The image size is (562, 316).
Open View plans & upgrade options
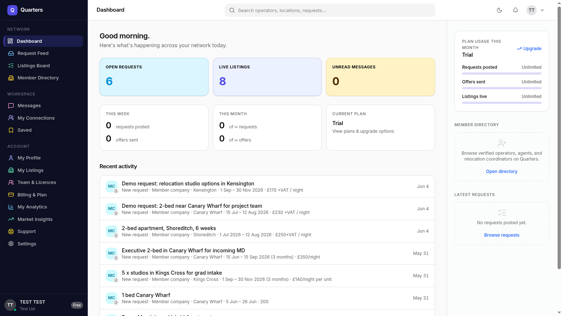click(x=363, y=131)
